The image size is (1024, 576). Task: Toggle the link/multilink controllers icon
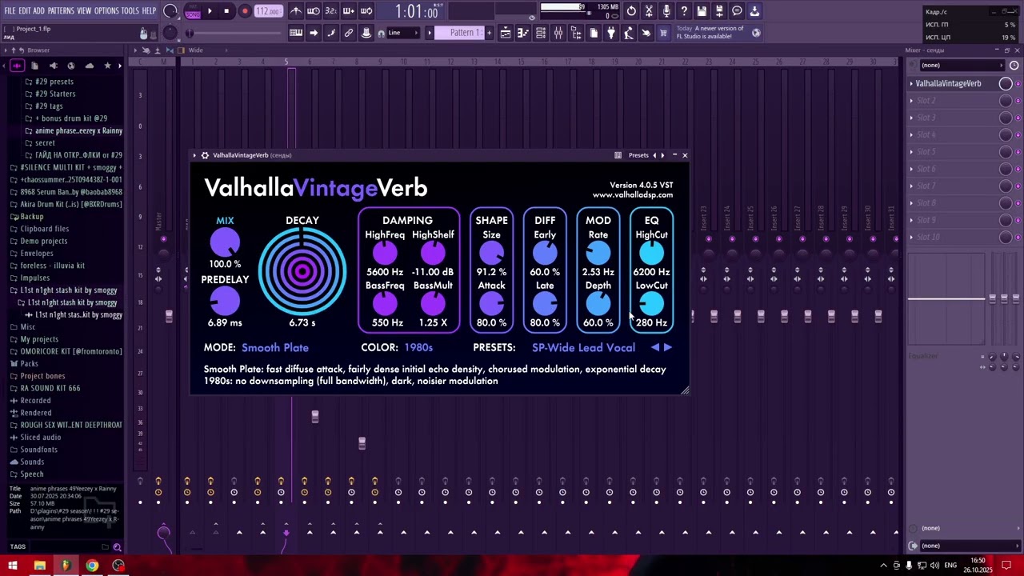[x=349, y=33]
